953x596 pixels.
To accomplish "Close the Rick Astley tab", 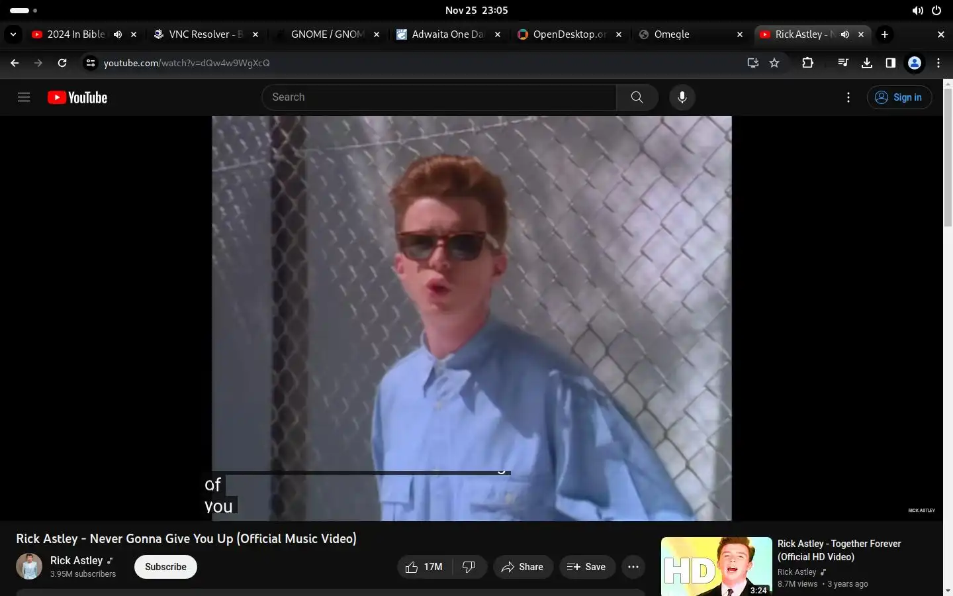I will click(861, 34).
